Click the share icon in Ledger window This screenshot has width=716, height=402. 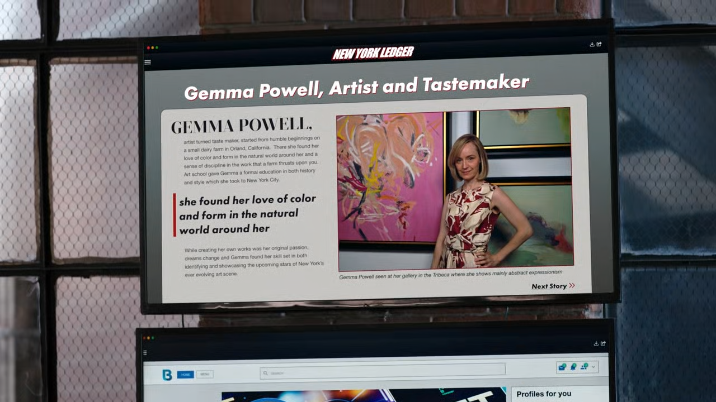599,44
